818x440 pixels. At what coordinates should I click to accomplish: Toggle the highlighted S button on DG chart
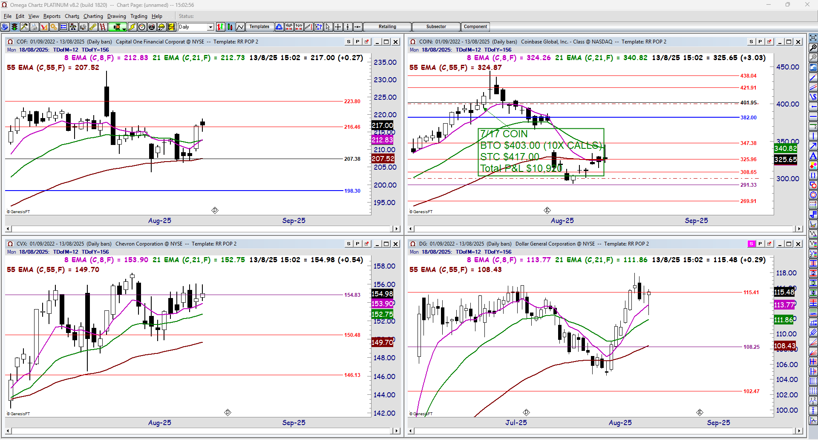click(751, 244)
